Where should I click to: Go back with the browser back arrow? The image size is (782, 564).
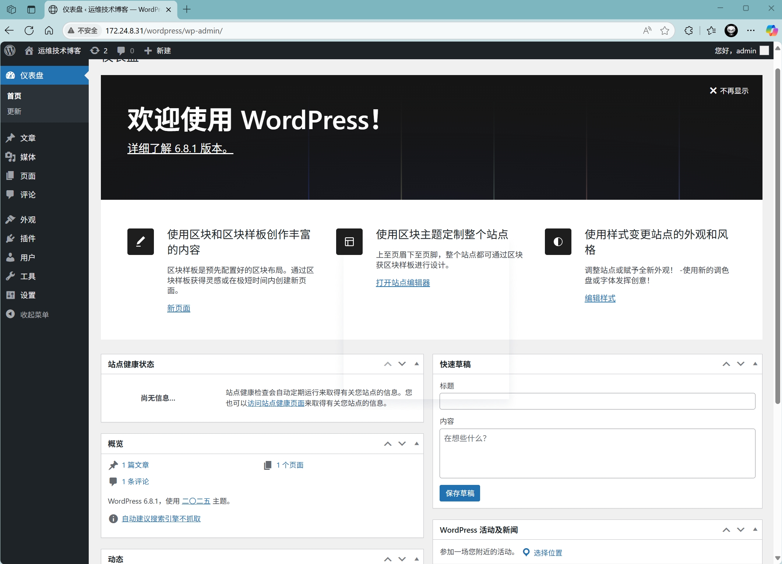[x=10, y=31]
